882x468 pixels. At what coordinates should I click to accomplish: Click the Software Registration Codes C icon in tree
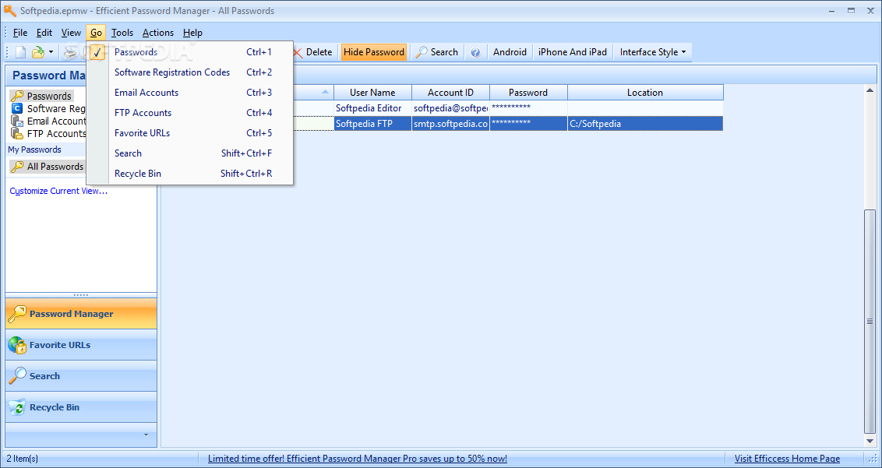(x=17, y=108)
